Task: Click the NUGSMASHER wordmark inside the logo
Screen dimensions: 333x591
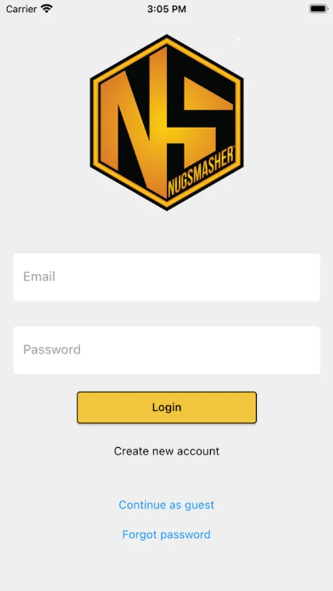Action: coord(202,171)
